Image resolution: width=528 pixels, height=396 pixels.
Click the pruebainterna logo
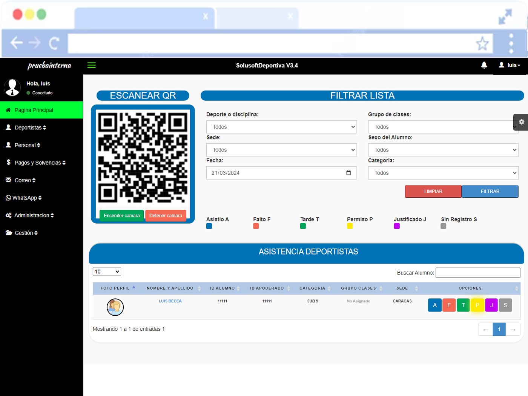tap(49, 66)
